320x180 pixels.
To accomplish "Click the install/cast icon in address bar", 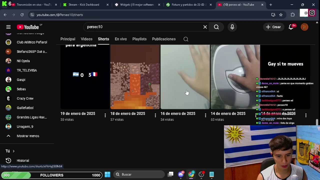I will tap(273, 15).
